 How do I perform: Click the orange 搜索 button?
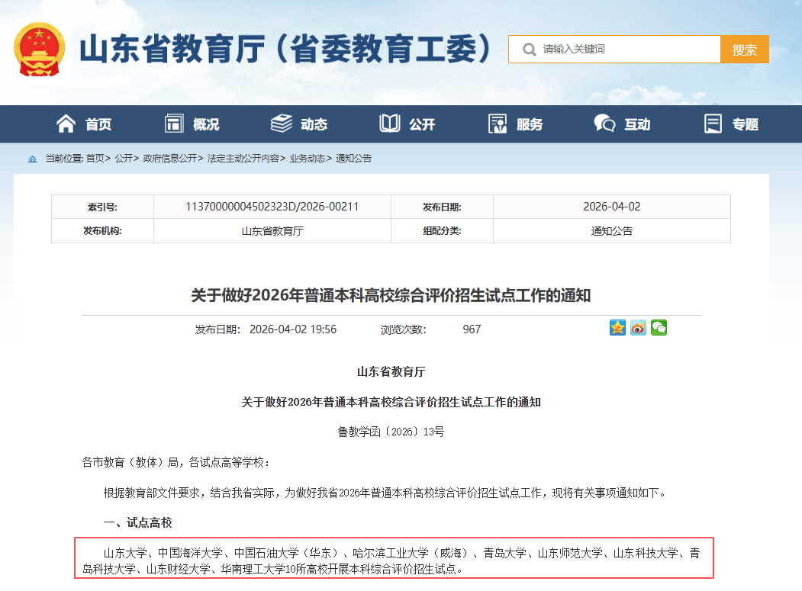744,49
